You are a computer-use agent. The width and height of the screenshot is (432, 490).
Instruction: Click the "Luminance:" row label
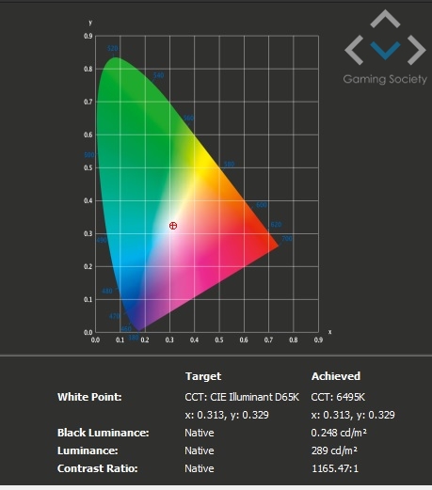pyautogui.click(x=88, y=450)
